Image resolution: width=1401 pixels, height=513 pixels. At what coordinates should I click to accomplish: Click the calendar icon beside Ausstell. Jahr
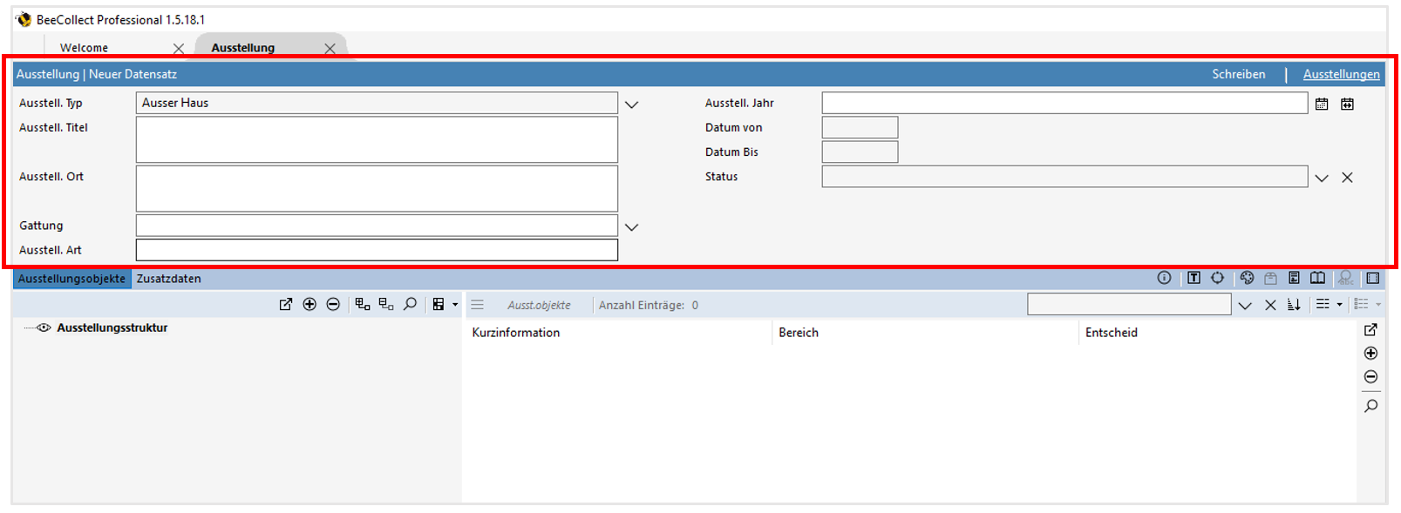coord(1322,104)
